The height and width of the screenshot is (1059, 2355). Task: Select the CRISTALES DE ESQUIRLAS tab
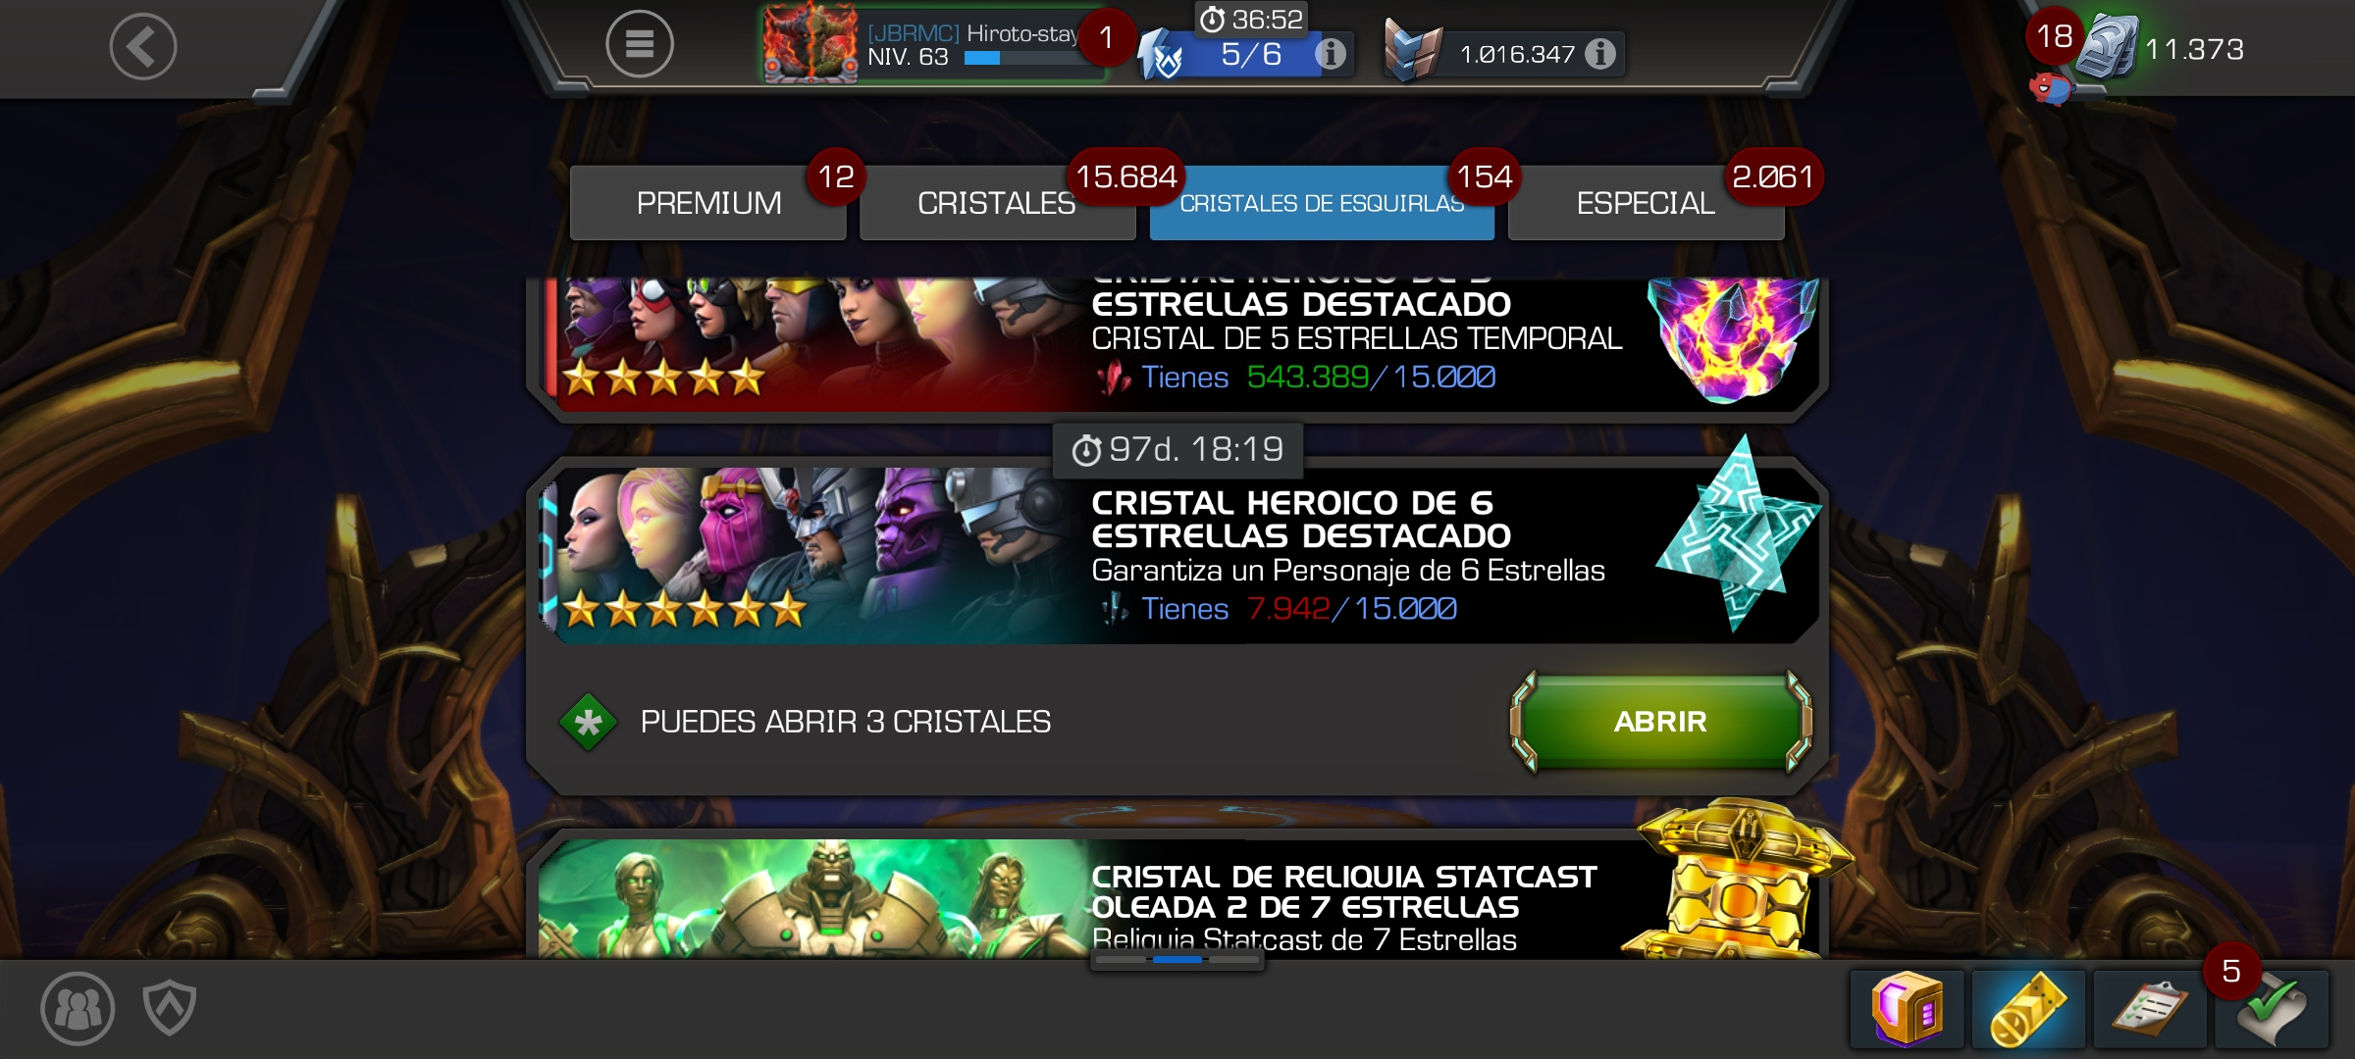click(x=1322, y=203)
